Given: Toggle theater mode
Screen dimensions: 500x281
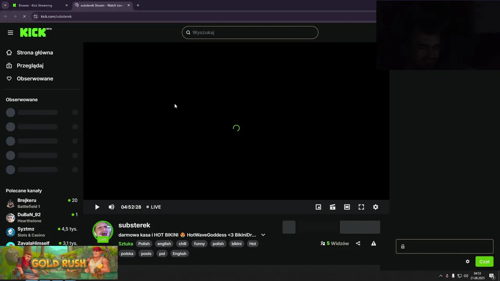Looking at the screenshot, I should tap(347, 207).
